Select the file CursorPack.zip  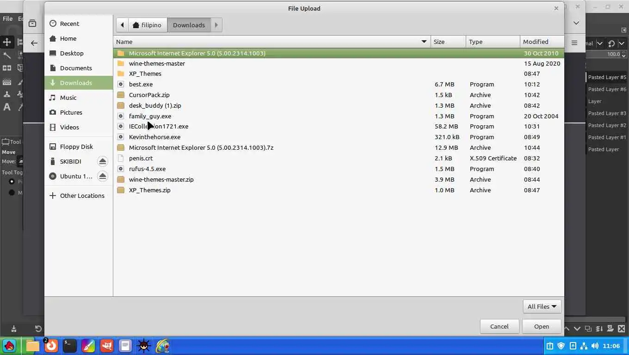tap(339, 95)
